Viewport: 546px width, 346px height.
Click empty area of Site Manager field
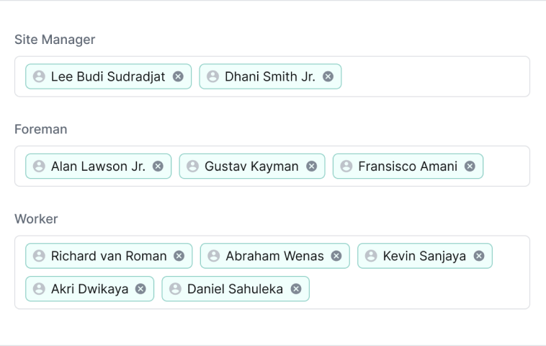tap(435, 76)
